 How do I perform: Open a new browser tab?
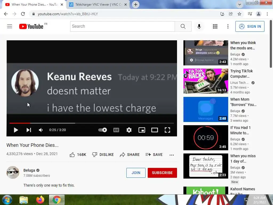coord(136,5)
